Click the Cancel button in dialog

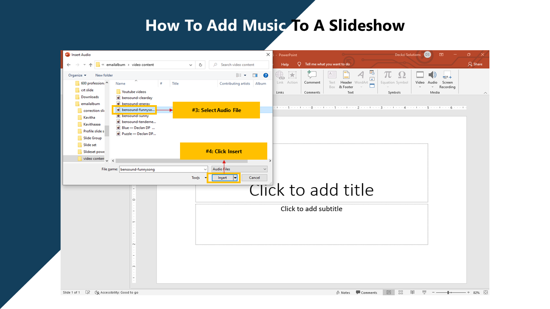point(254,178)
